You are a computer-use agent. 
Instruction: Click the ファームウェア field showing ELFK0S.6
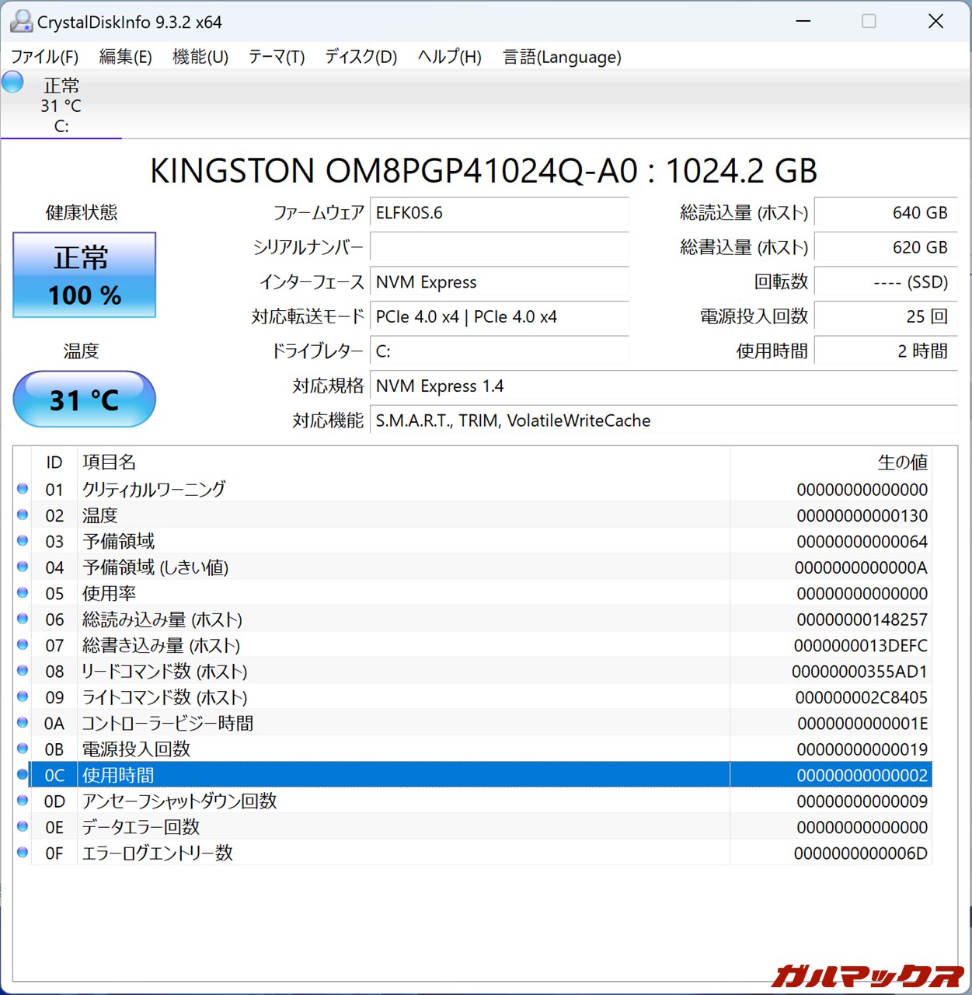(499, 213)
